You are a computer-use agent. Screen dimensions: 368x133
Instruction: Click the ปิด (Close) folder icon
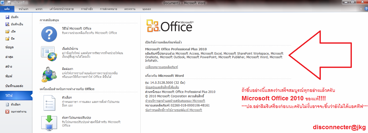7,39
